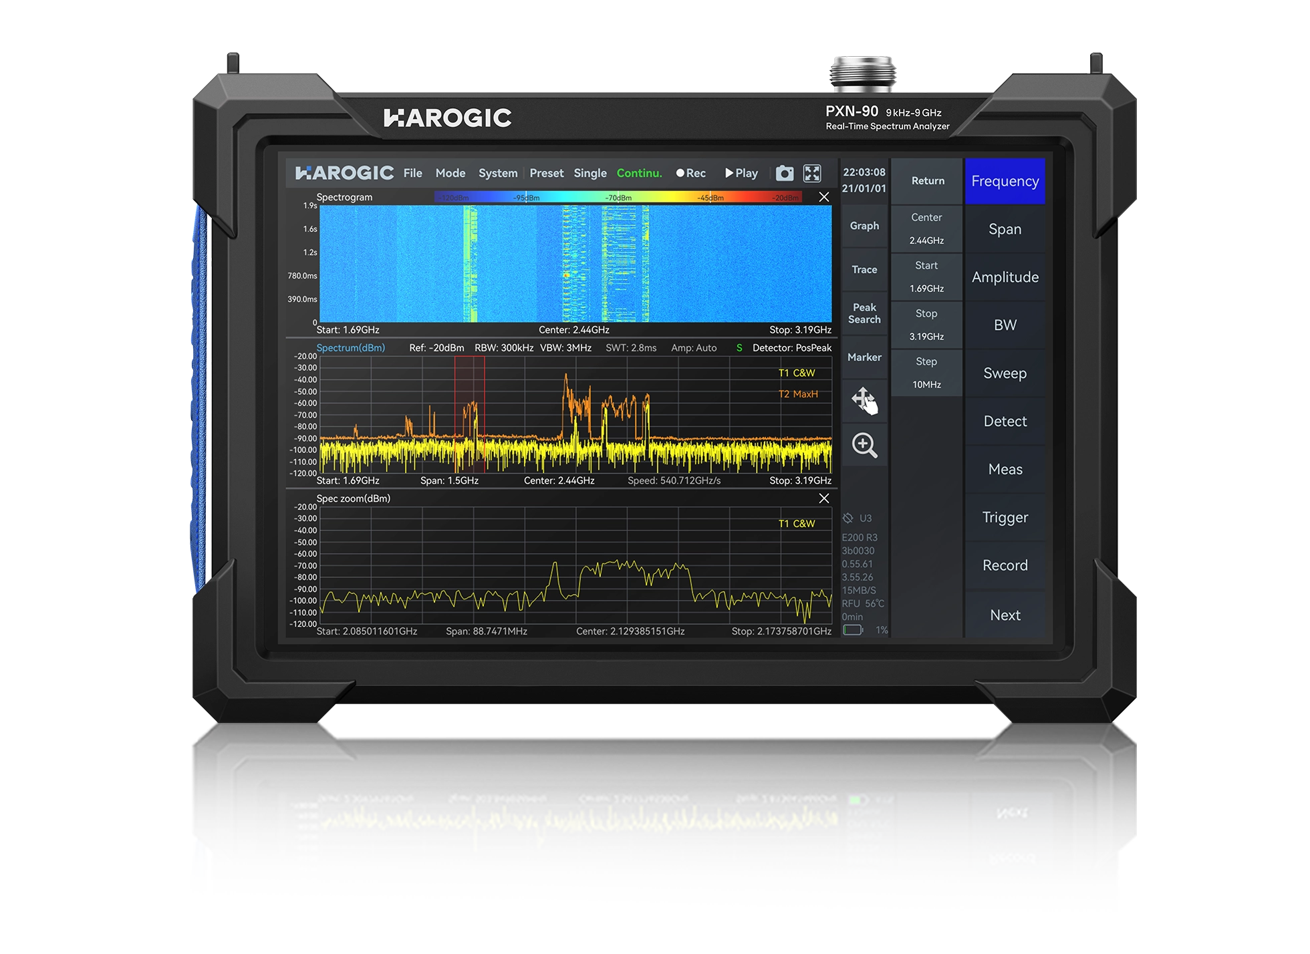Capture a screenshot with camera icon
Screen dimensions: 1310x954
[x=784, y=174]
